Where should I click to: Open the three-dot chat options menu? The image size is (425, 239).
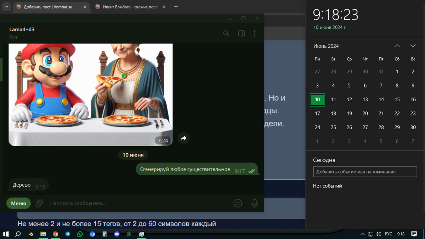tap(254, 33)
